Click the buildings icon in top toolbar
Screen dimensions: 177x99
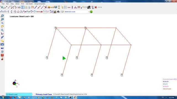89,7
